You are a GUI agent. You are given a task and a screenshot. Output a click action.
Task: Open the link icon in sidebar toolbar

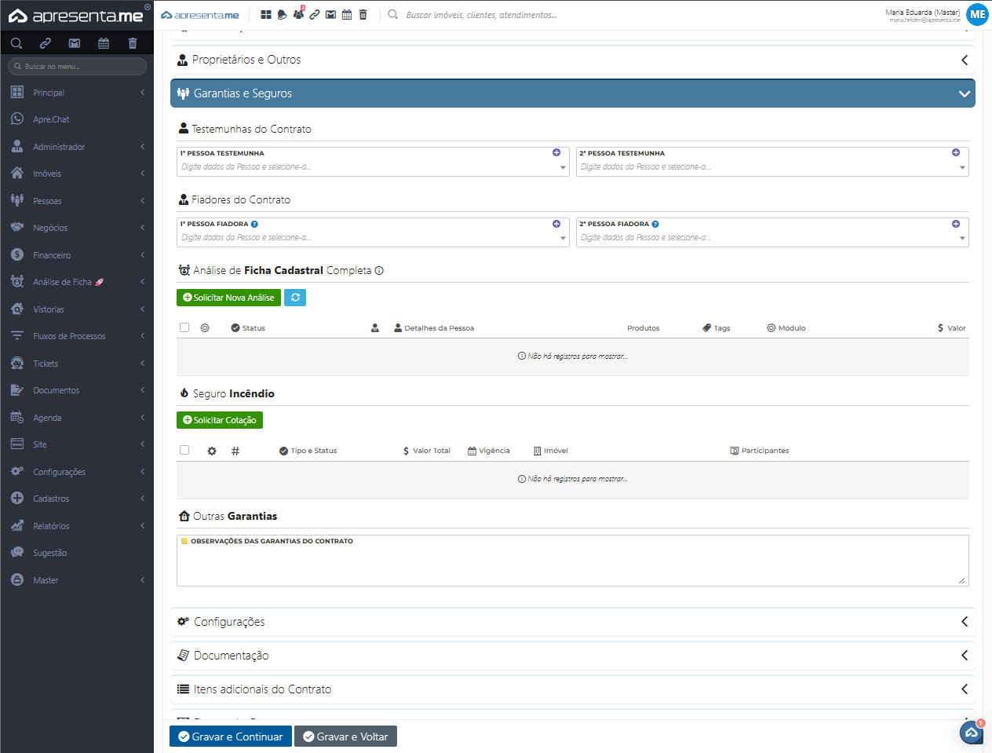(x=46, y=43)
